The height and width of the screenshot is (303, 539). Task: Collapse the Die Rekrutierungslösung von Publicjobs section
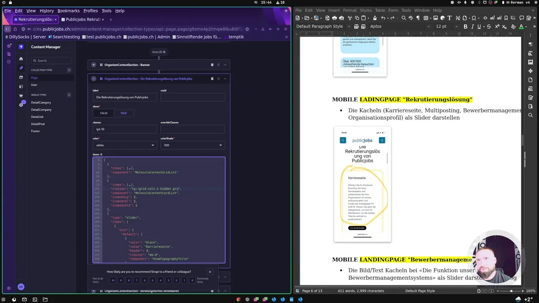[93, 79]
